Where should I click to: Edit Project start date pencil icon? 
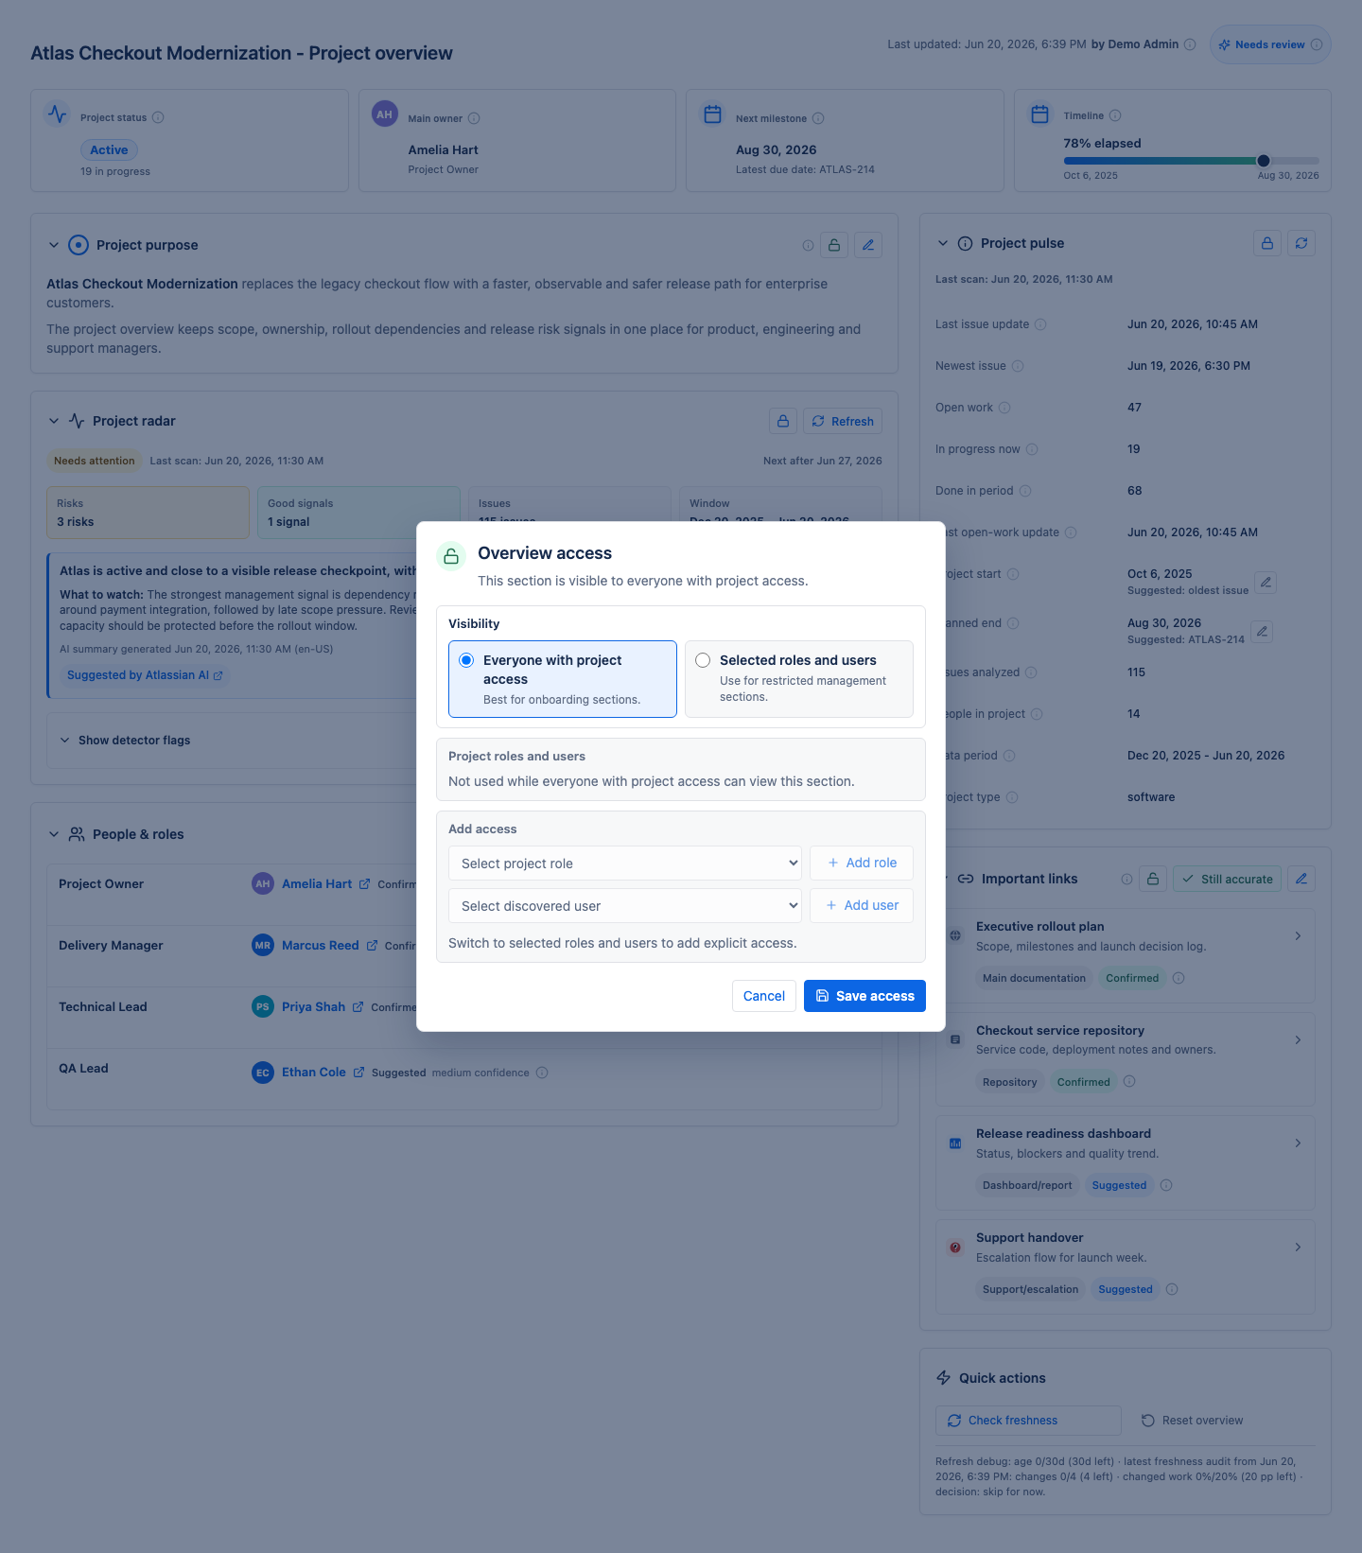tap(1266, 582)
